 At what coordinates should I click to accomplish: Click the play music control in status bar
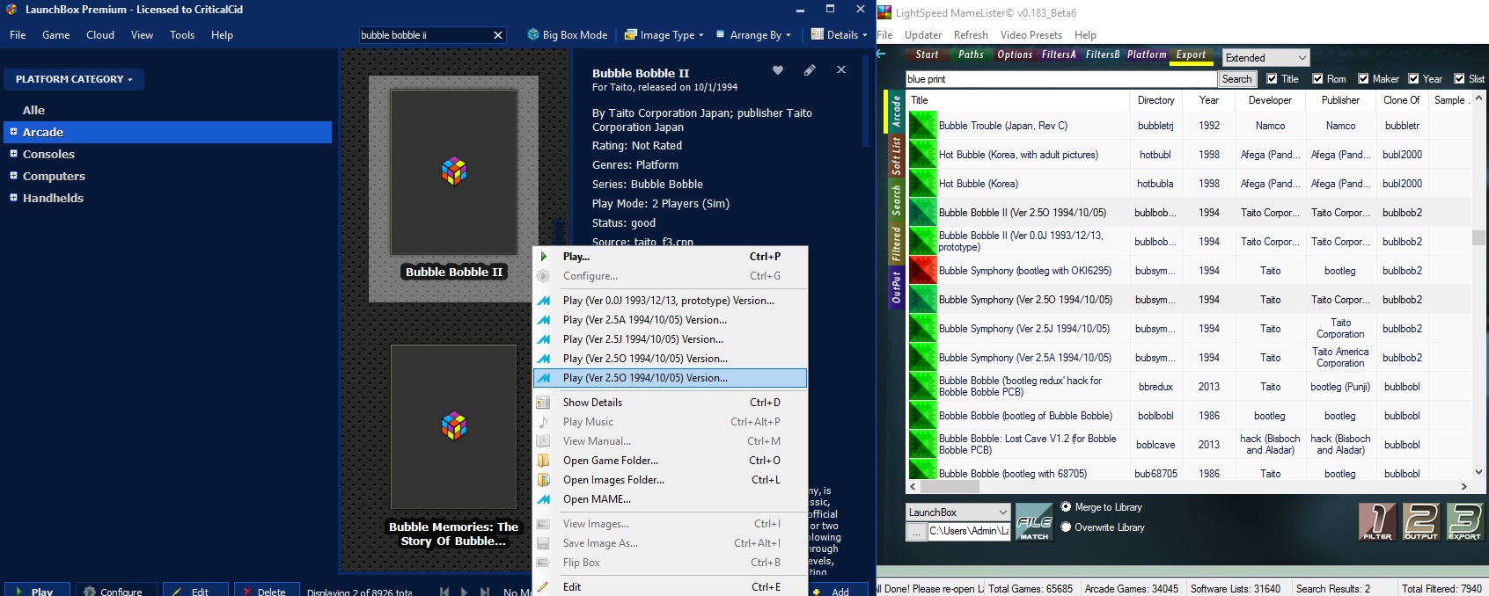click(x=465, y=592)
